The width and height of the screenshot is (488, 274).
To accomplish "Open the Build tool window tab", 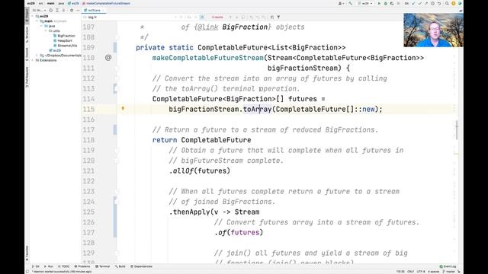I will (120, 266).
